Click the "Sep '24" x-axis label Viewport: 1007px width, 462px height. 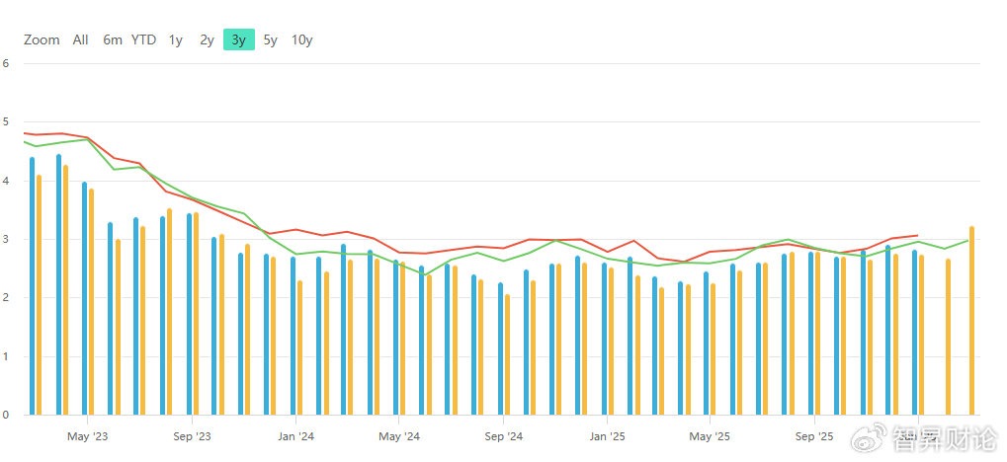tap(503, 435)
